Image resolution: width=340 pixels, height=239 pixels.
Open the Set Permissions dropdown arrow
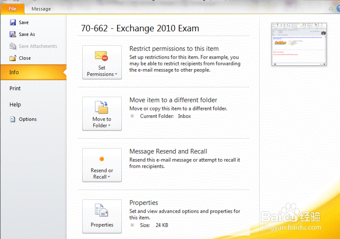116,74
